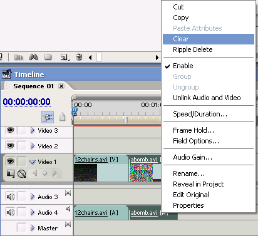258x236 pixels.
Task: Toggle lock box for Audio 3
Action: pyautogui.click(x=22, y=197)
